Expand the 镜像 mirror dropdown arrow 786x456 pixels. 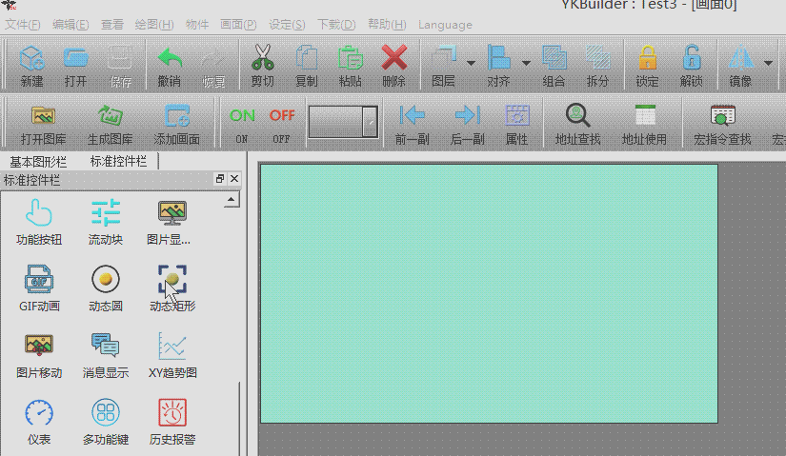click(768, 65)
